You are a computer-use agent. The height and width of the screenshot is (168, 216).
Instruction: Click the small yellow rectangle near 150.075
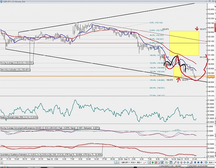pos(177,73)
